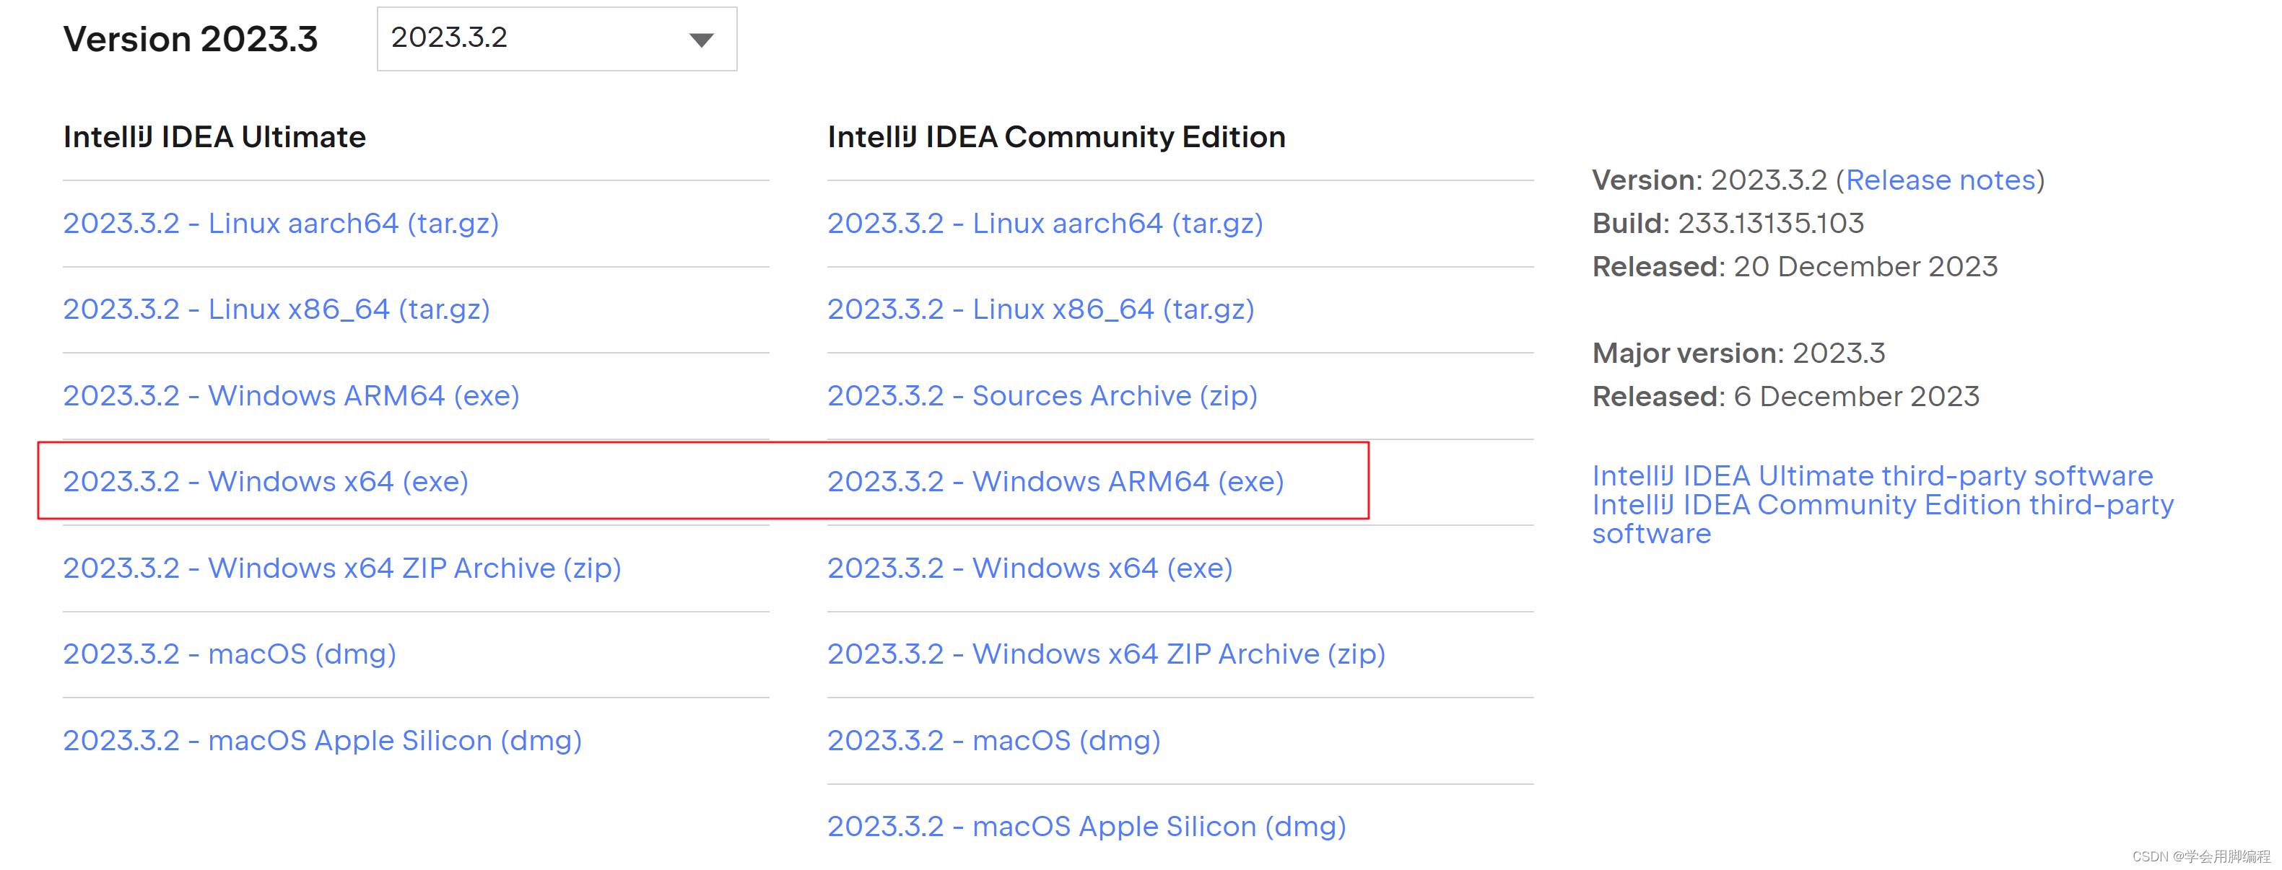Download Community Sources Archive zip
This screenshot has width=2282, height=870.
[x=1042, y=395]
